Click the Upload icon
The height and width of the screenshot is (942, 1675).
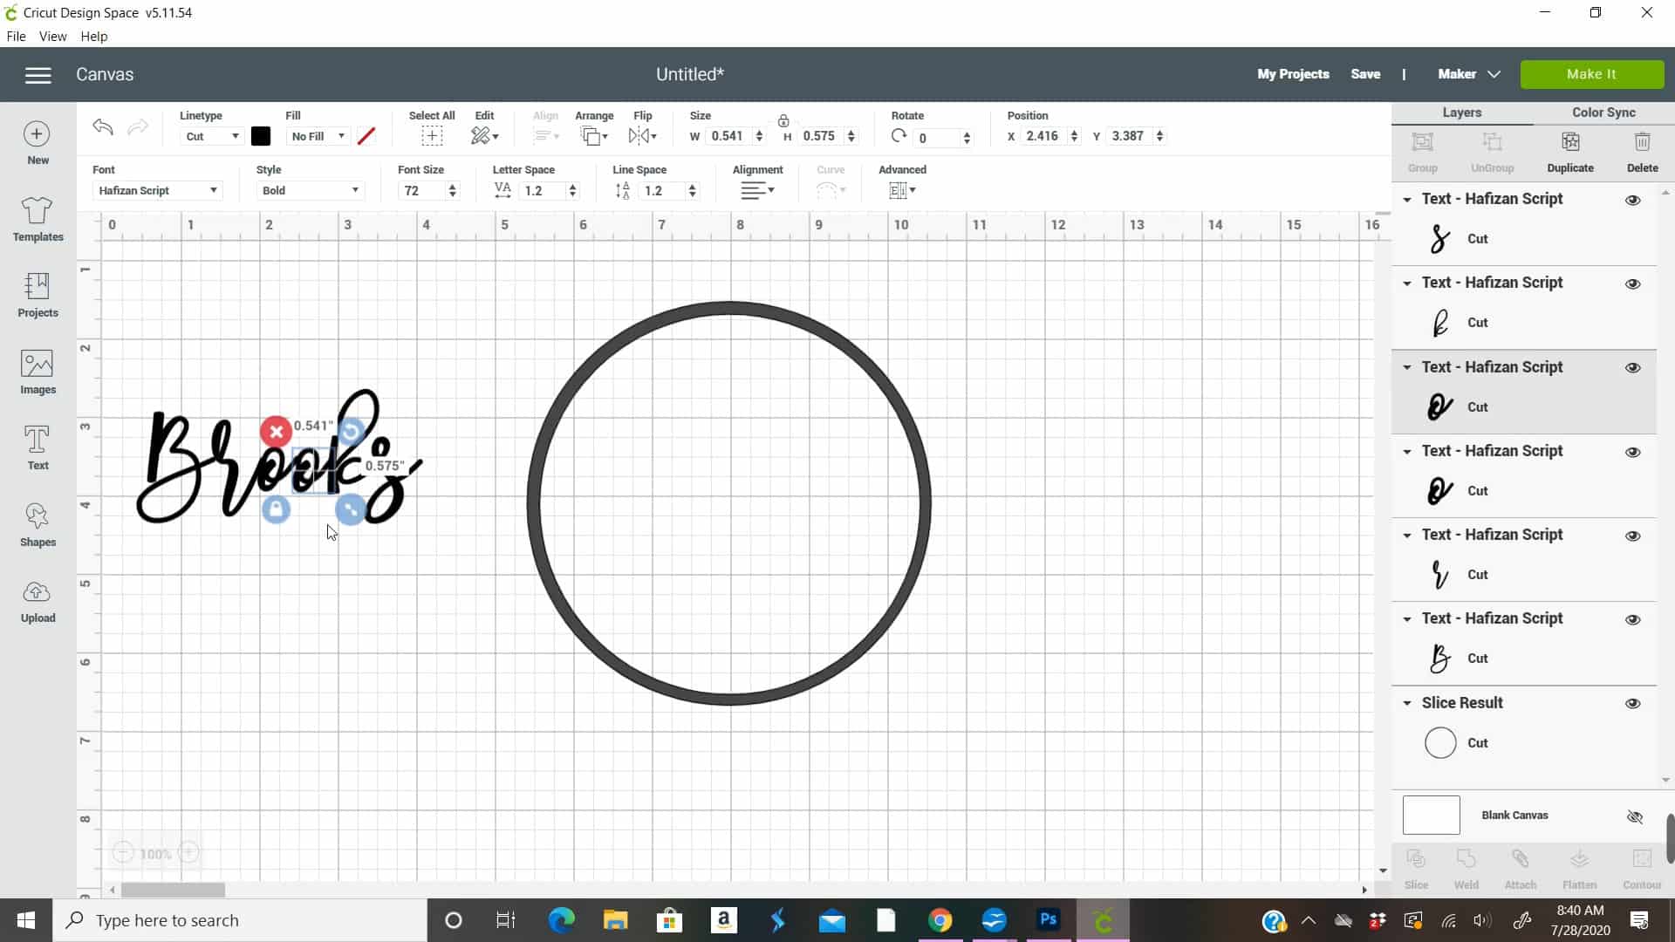(x=38, y=592)
